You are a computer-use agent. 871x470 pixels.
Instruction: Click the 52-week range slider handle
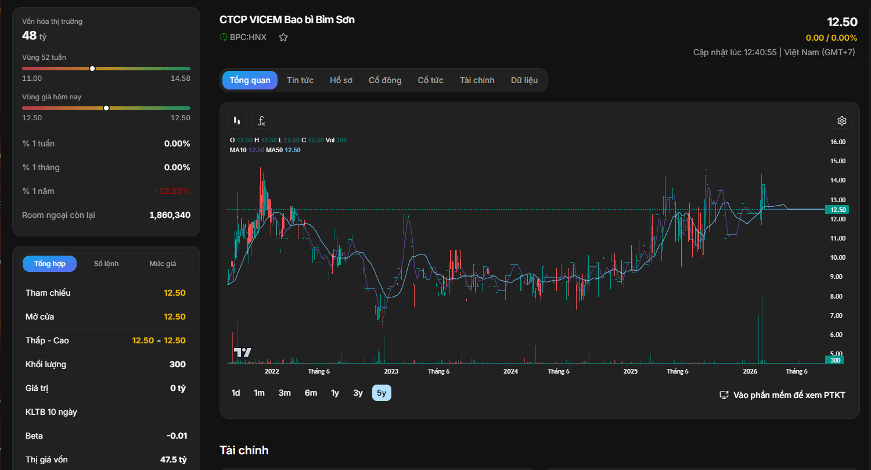[x=92, y=69]
